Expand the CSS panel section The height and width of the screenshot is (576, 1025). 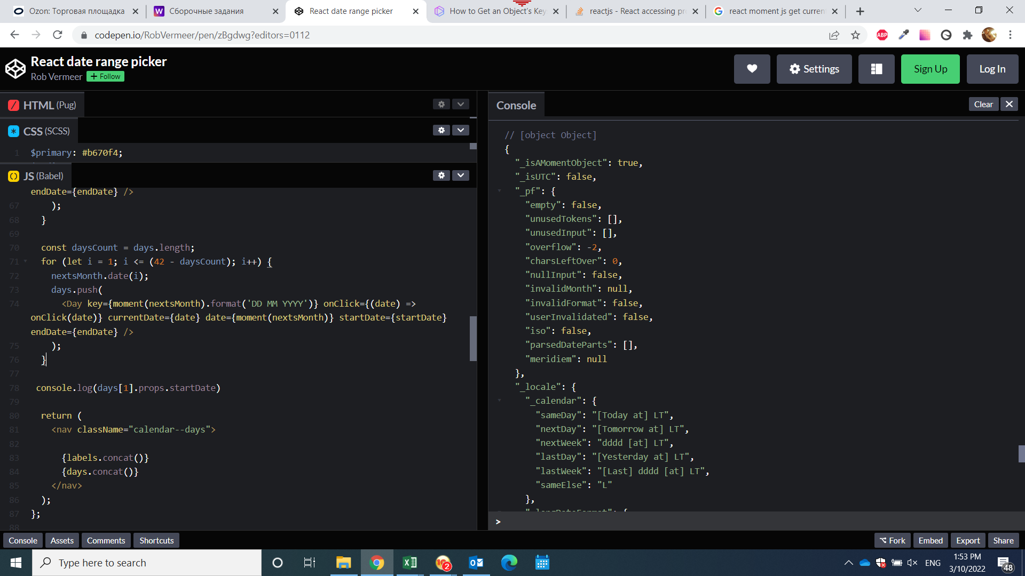point(459,131)
